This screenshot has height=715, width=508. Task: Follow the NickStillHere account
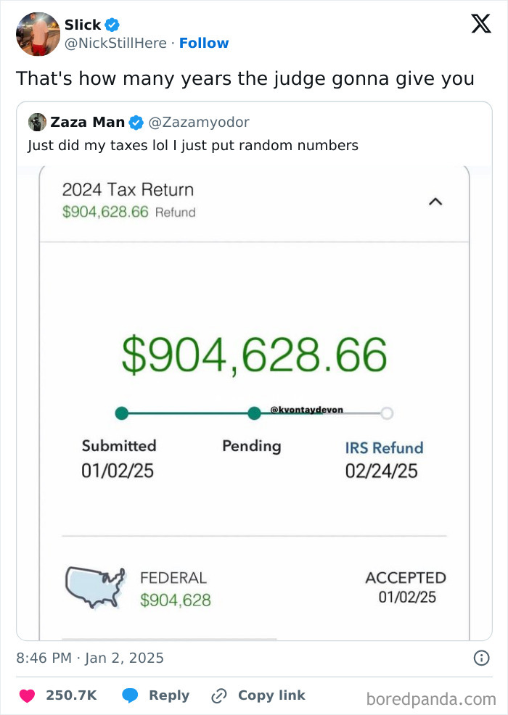(x=204, y=43)
